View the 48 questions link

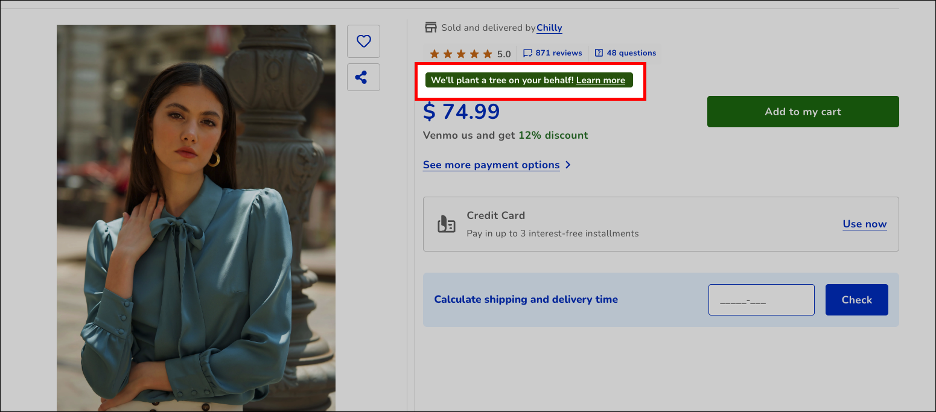click(631, 53)
